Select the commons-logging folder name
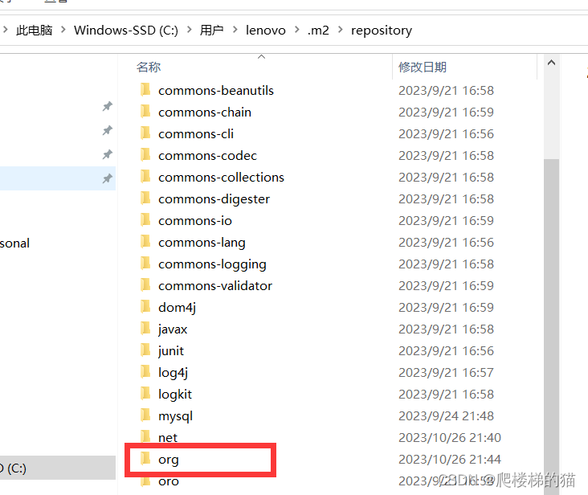The width and height of the screenshot is (588, 495). click(212, 264)
